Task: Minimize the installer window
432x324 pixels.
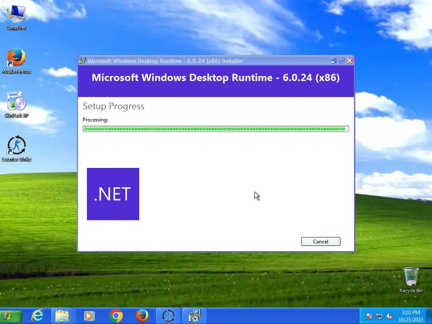Action: coord(333,61)
